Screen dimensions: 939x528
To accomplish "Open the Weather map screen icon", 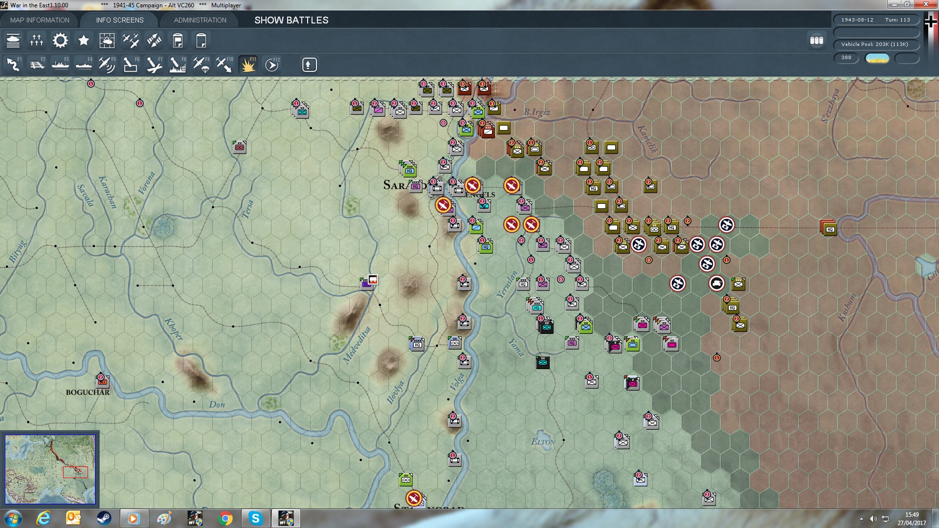I will (107, 40).
